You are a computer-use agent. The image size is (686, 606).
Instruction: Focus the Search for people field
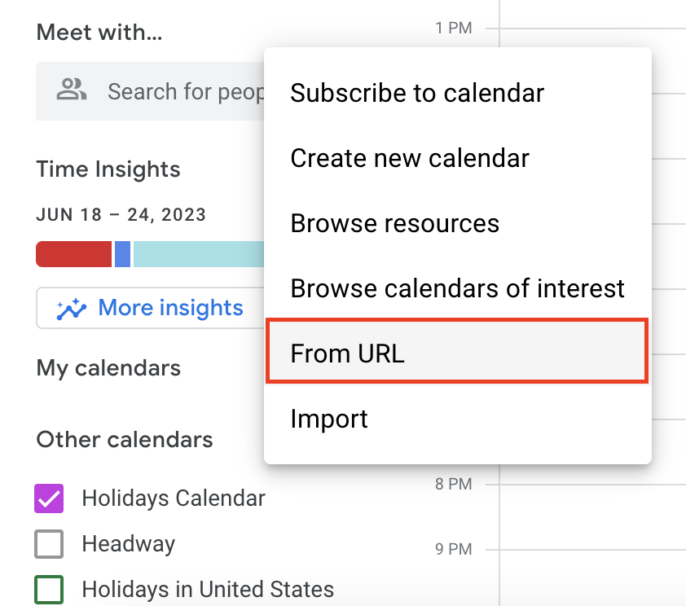(x=183, y=91)
